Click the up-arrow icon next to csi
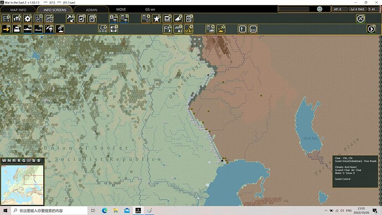This screenshot has width=382, height=215. tap(242, 29)
